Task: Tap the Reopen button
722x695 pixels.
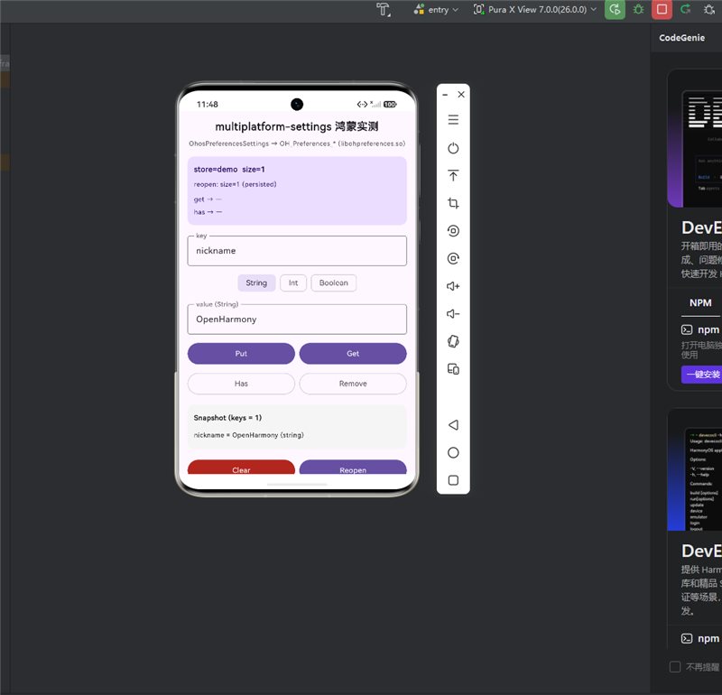Action: [x=353, y=467]
